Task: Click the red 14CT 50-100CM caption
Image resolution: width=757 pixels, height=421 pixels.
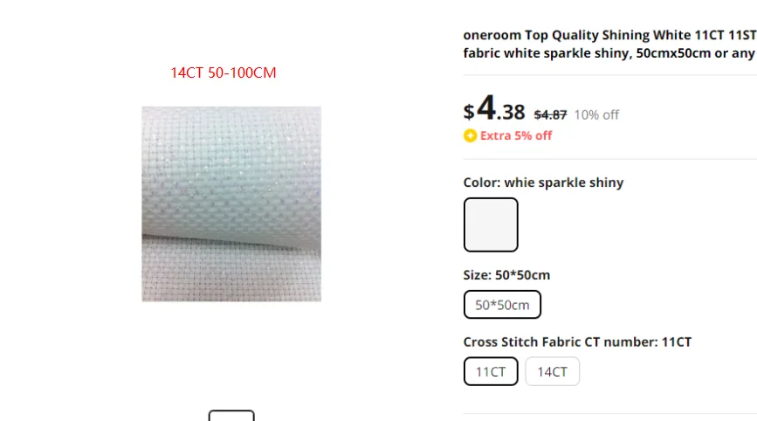Action: click(x=223, y=72)
